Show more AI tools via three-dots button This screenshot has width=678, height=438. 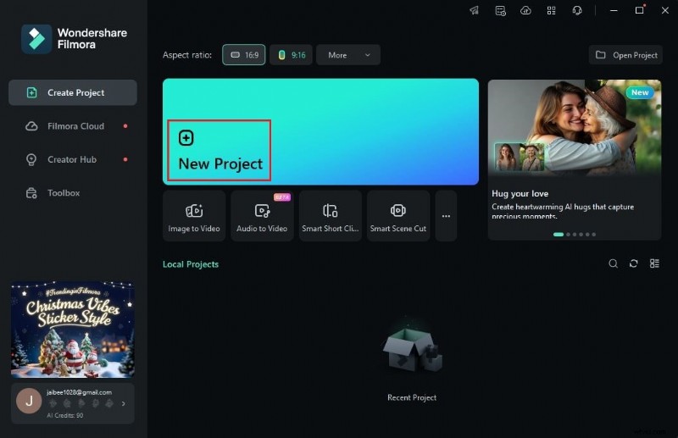tap(446, 216)
